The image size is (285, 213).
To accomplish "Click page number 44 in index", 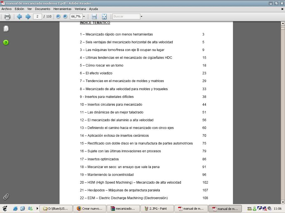I will pos(204,105).
